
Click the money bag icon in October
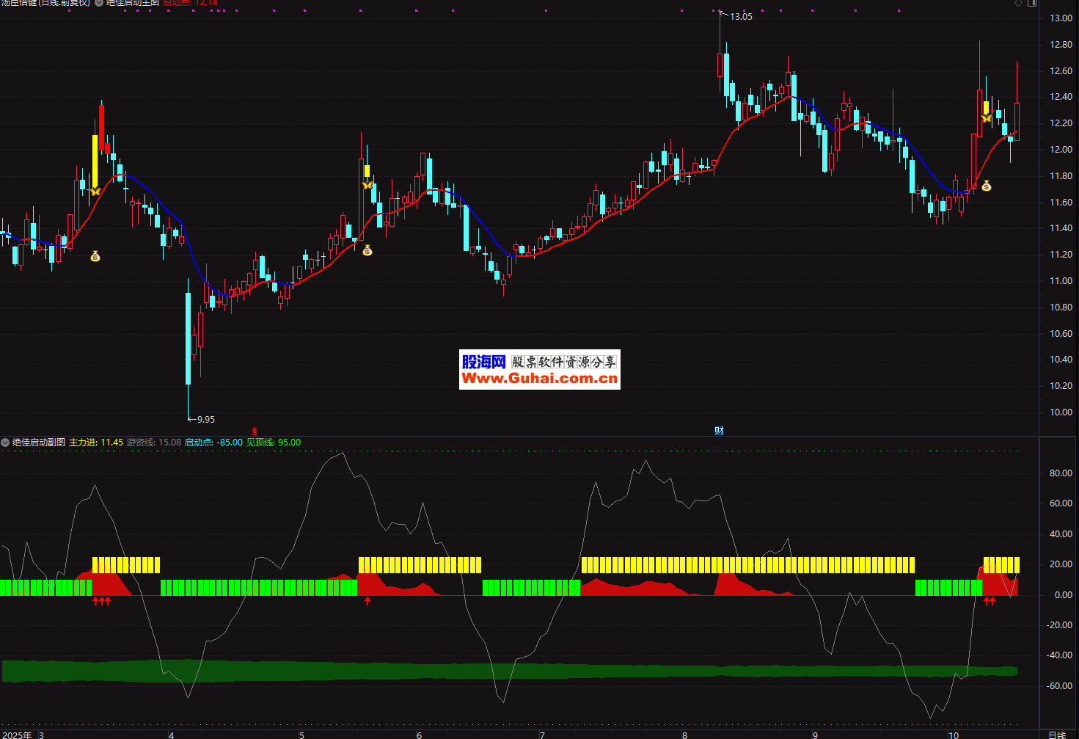(x=987, y=186)
